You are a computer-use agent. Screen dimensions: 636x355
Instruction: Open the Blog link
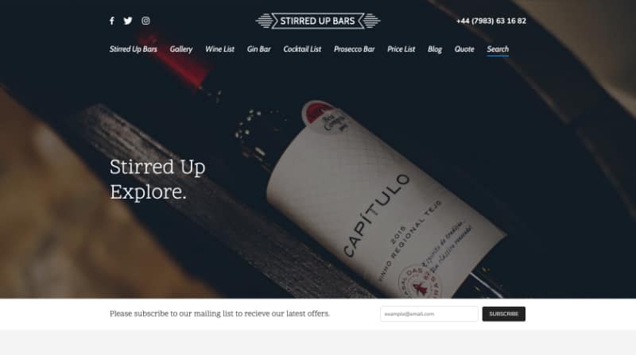pos(434,49)
